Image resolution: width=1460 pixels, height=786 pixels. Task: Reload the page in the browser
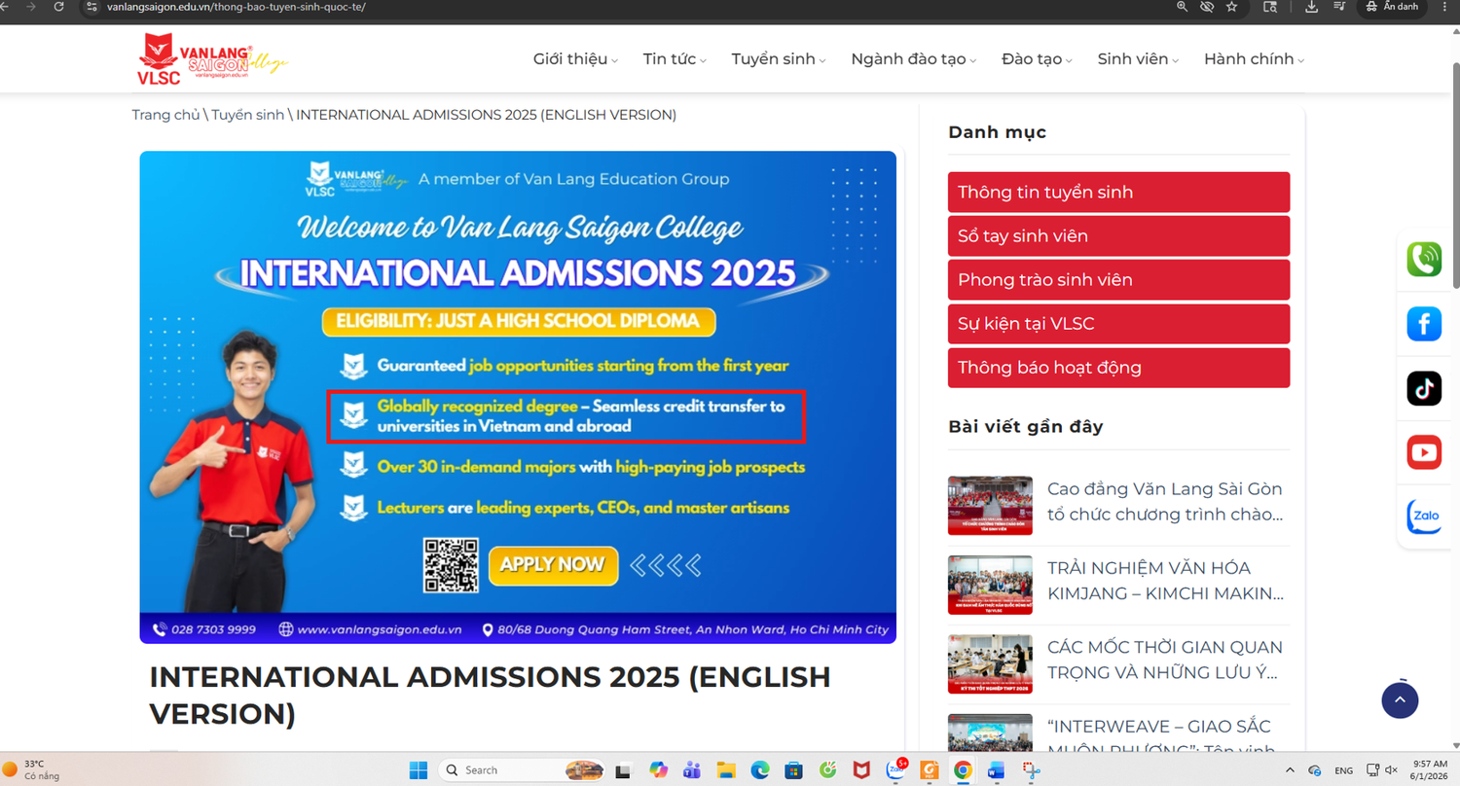tap(58, 7)
